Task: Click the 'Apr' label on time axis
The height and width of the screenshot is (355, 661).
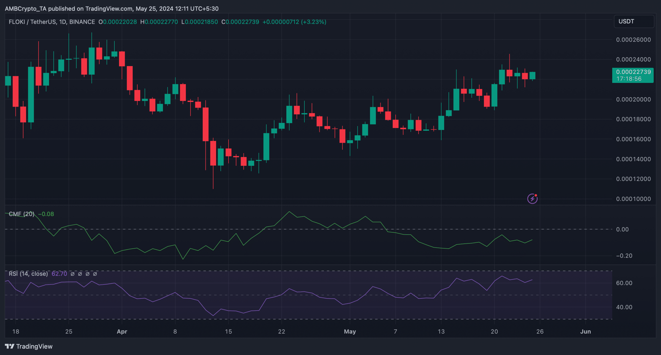Action: pyautogui.click(x=122, y=332)
